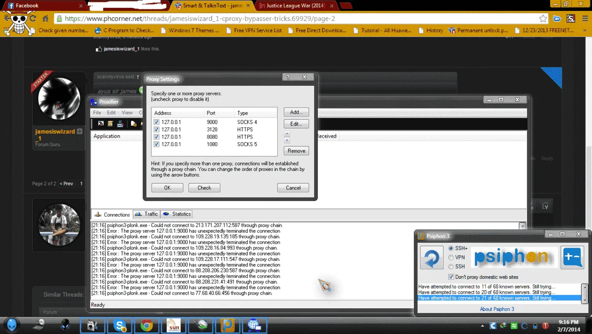Click Edit... button in Proxy Settings
The height and width of the screenshot is (334, 592).
(296, 124)
